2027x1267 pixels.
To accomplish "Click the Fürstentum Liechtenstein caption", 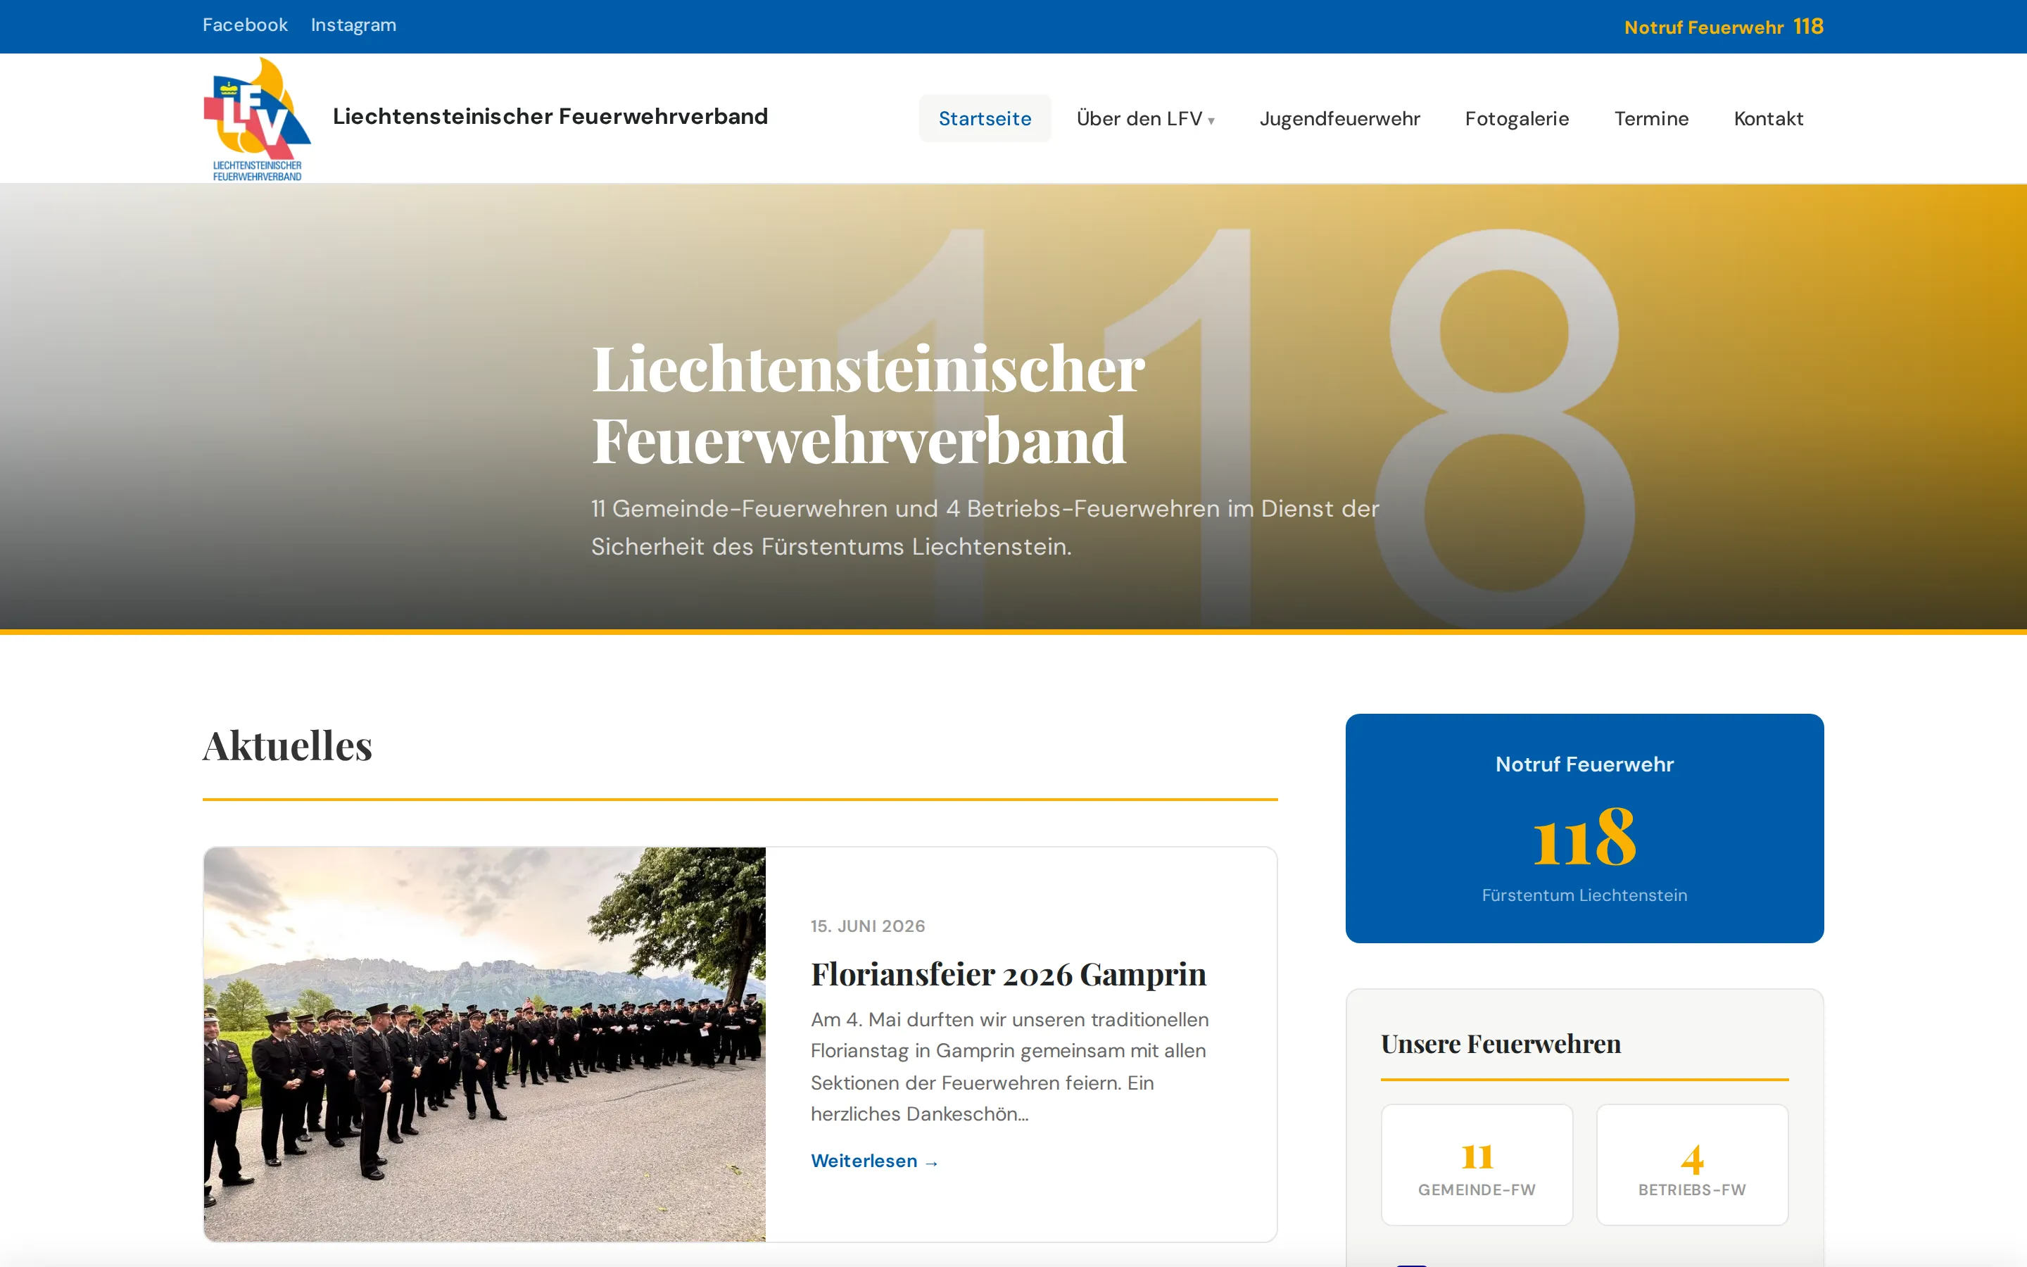I will coord(1585,895).
